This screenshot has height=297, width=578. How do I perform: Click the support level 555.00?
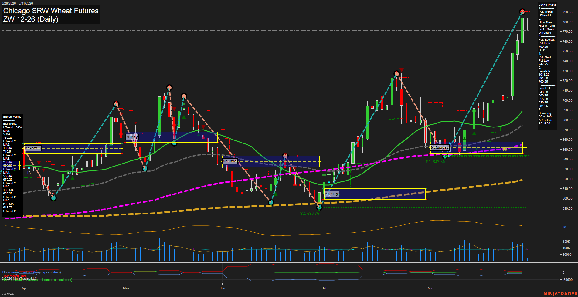543,99
